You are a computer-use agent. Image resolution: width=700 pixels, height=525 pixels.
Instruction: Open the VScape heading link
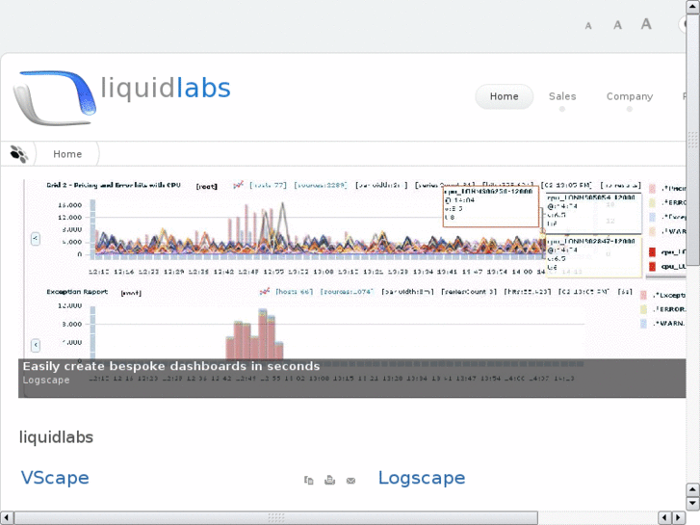coord(55,478)
